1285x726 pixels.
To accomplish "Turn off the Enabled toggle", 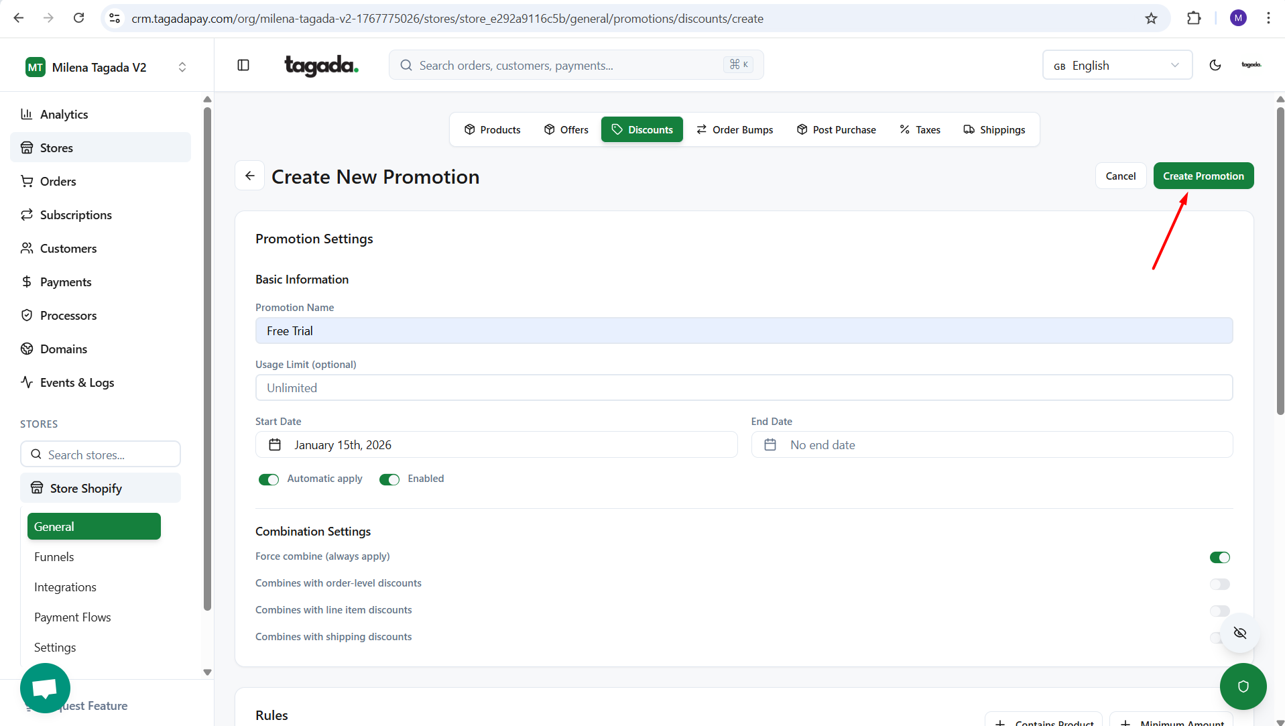I will click(x=389, y=479).
